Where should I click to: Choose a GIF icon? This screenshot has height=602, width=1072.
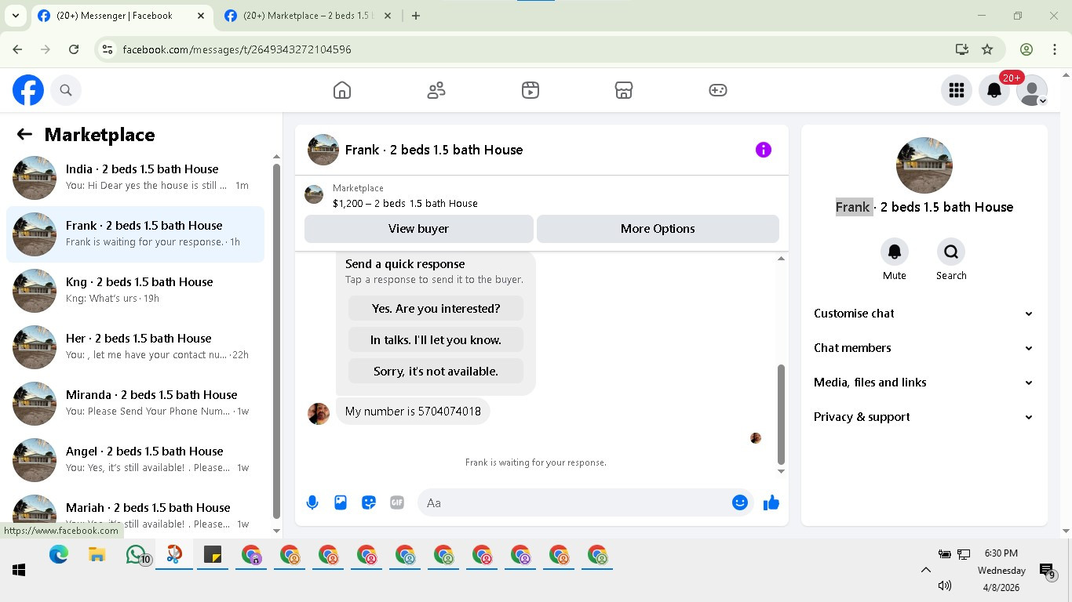397,502
